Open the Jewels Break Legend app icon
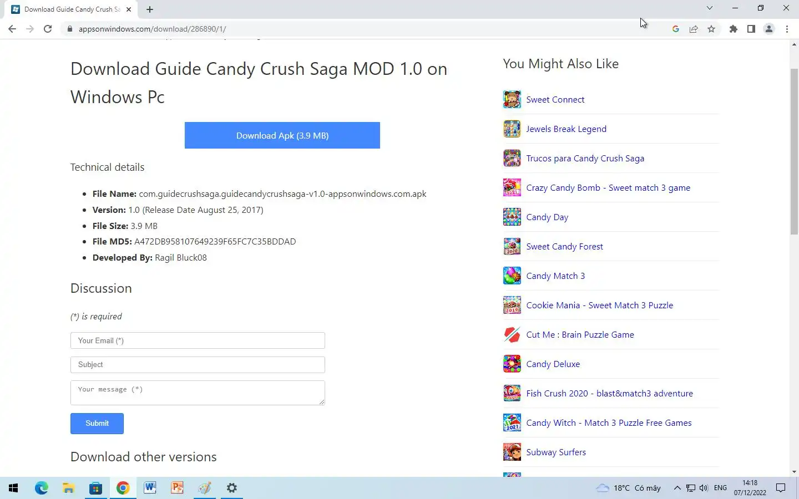The width and height of the screenshot is (799, 499). [x=512, y=129]
